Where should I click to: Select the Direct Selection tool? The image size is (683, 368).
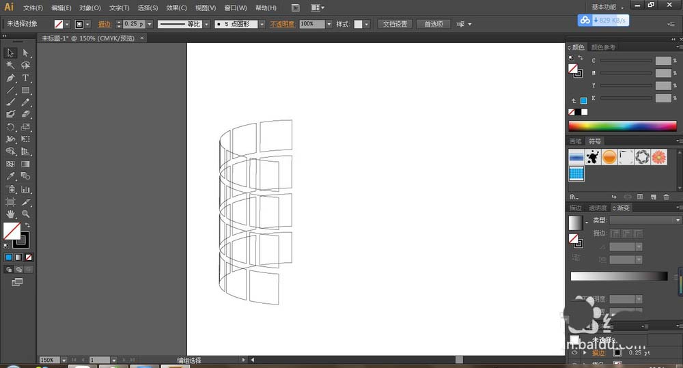coord(26,53)
